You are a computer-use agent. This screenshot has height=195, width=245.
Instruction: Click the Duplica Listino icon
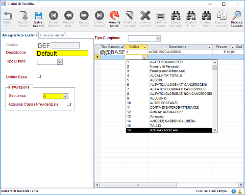(x=222, y=15)
